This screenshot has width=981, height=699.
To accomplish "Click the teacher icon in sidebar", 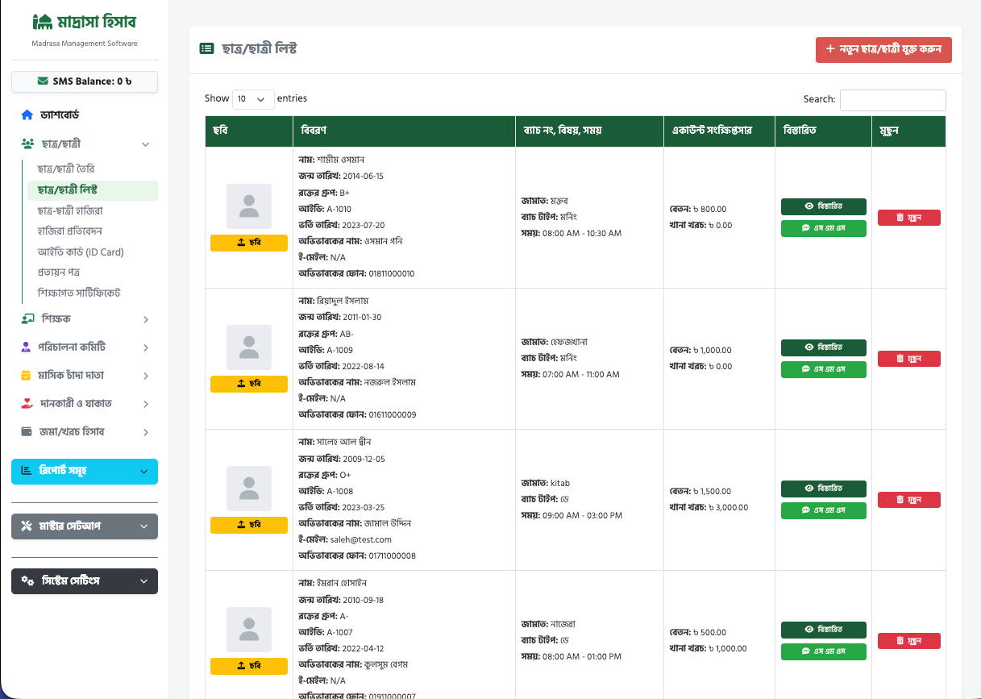I will [27, 319].
